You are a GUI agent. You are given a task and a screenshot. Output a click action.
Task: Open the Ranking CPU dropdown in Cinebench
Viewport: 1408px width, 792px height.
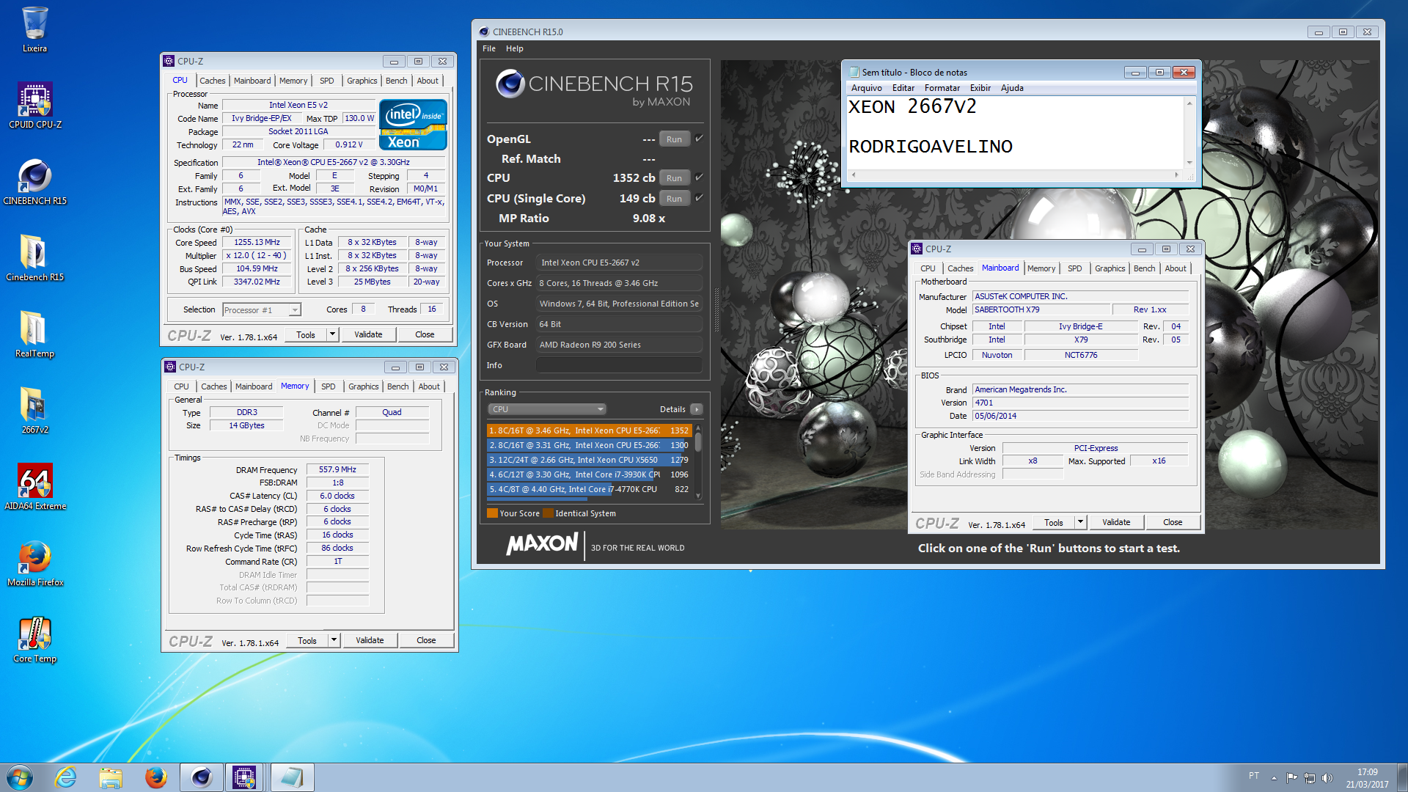tap(547, 409)
